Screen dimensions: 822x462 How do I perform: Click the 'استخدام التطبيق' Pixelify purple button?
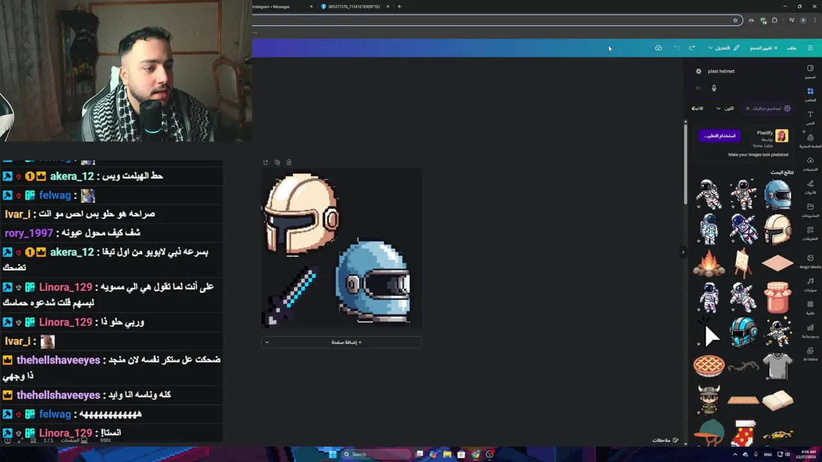coord(719,135)
